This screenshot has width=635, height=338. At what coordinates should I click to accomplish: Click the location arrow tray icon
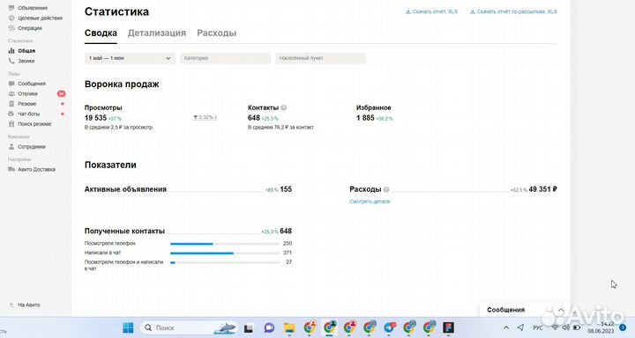(521, 327)
